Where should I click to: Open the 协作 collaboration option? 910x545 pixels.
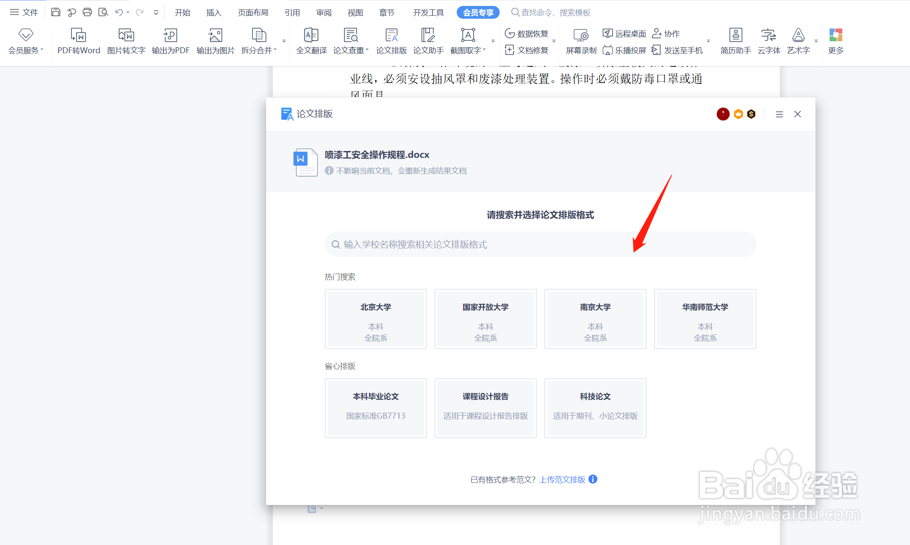tap(666, 34)
